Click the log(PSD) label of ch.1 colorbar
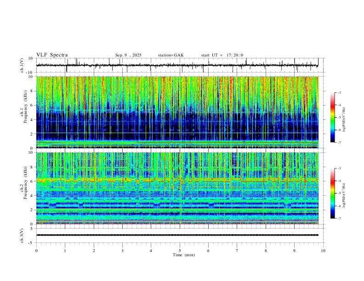Screen dimensions: 364x281 [x=344, y=119]
